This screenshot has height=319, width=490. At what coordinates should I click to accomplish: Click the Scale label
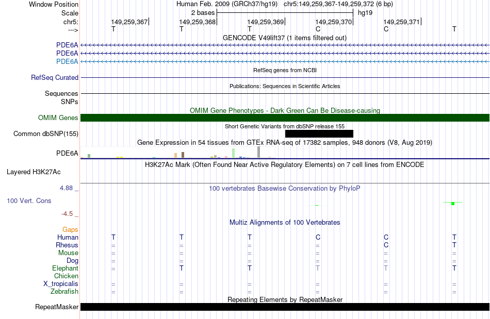(70, 13)
